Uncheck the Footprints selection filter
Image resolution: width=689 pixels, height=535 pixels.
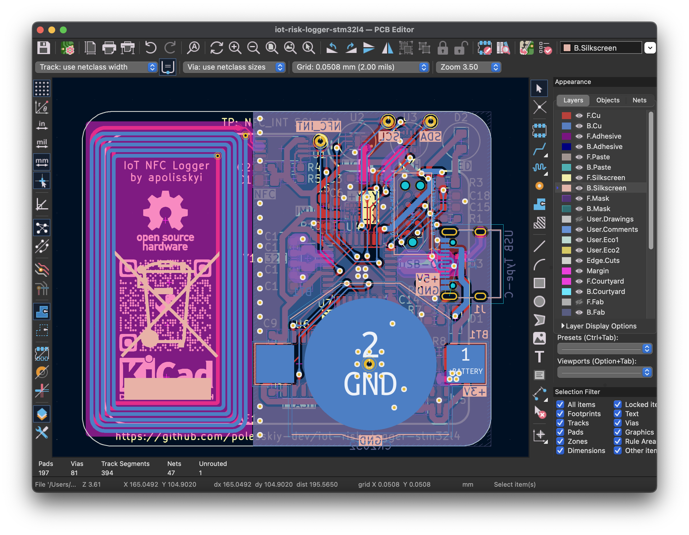coord(560,414)
